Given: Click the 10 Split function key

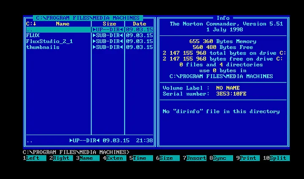Looking at the screenshot, I should (276, 158).
